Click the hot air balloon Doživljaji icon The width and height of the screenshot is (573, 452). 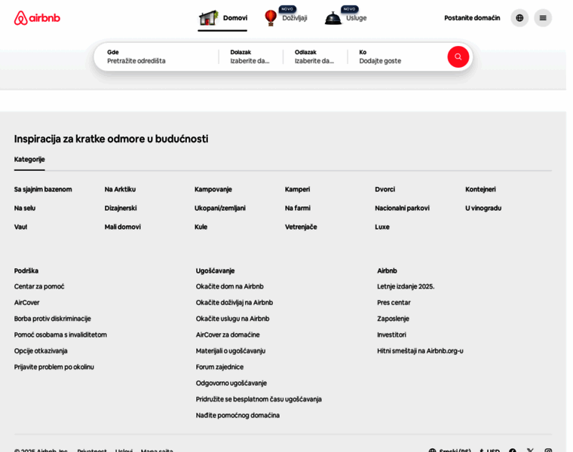tap(271, 18)
